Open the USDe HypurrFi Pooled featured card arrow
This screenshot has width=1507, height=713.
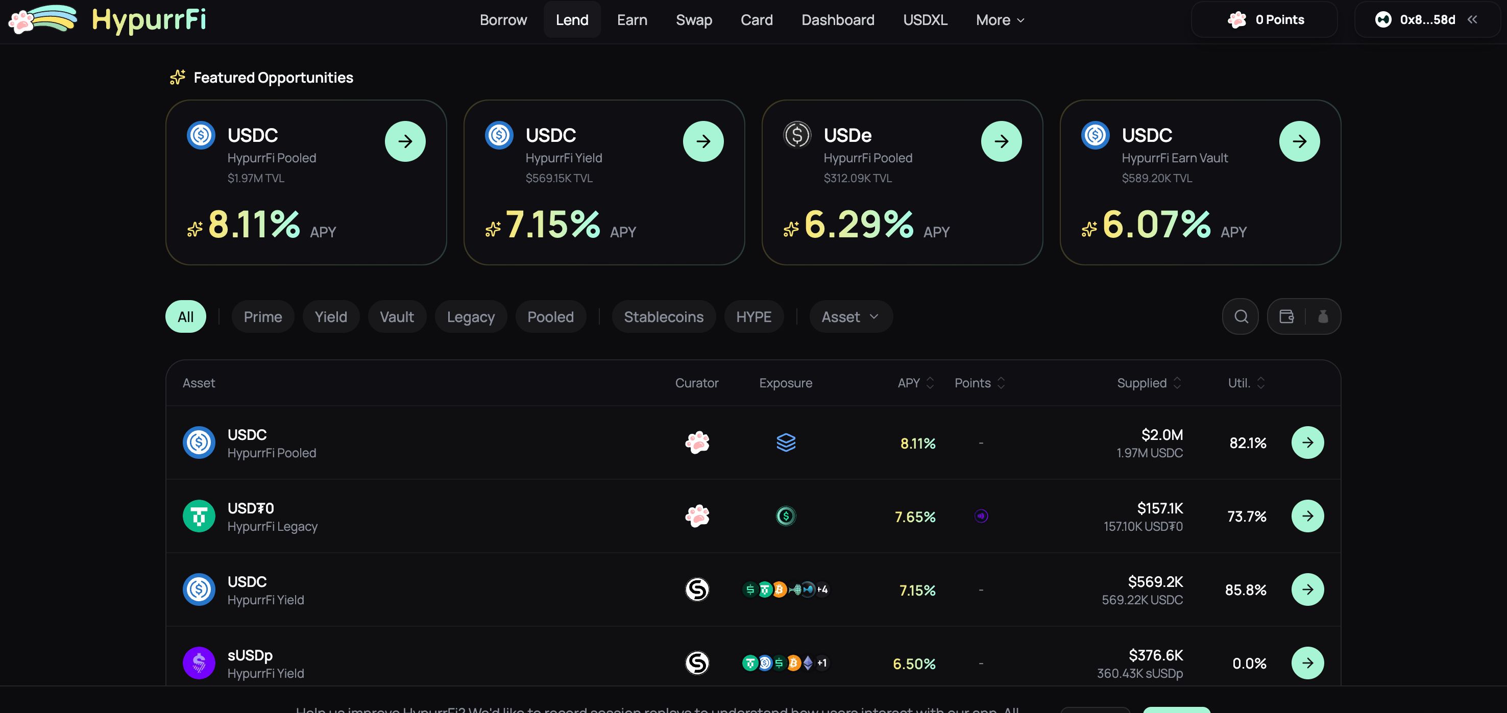click(x=1001, y=141)
